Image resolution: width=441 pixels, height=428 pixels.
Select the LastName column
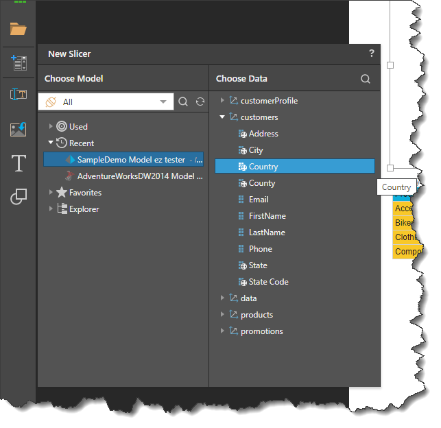(x=267, y=233)
